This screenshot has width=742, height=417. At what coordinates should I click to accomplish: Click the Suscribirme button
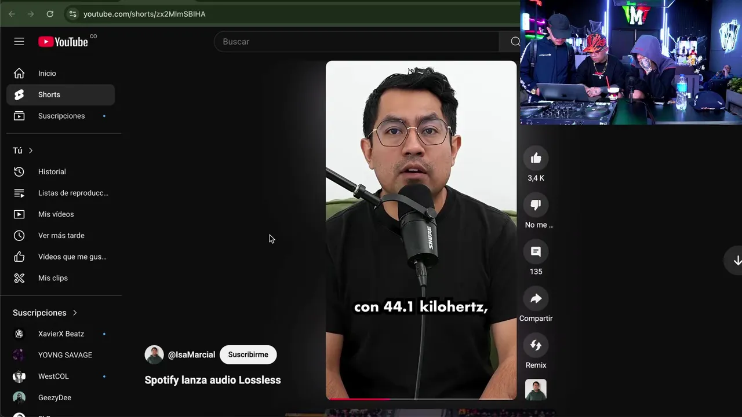[248, 354]
